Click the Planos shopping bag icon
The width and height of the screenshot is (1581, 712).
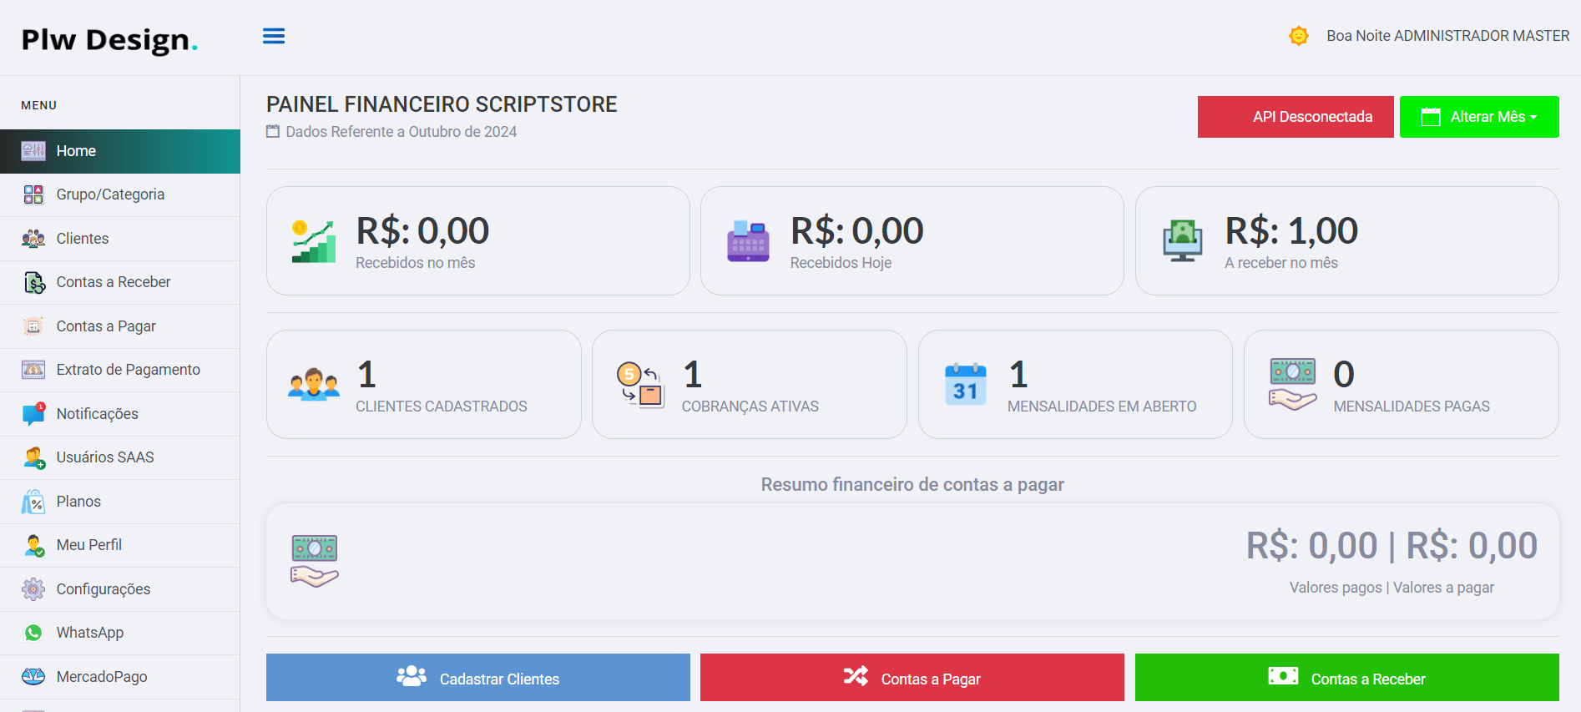click(x=33, y=502)
